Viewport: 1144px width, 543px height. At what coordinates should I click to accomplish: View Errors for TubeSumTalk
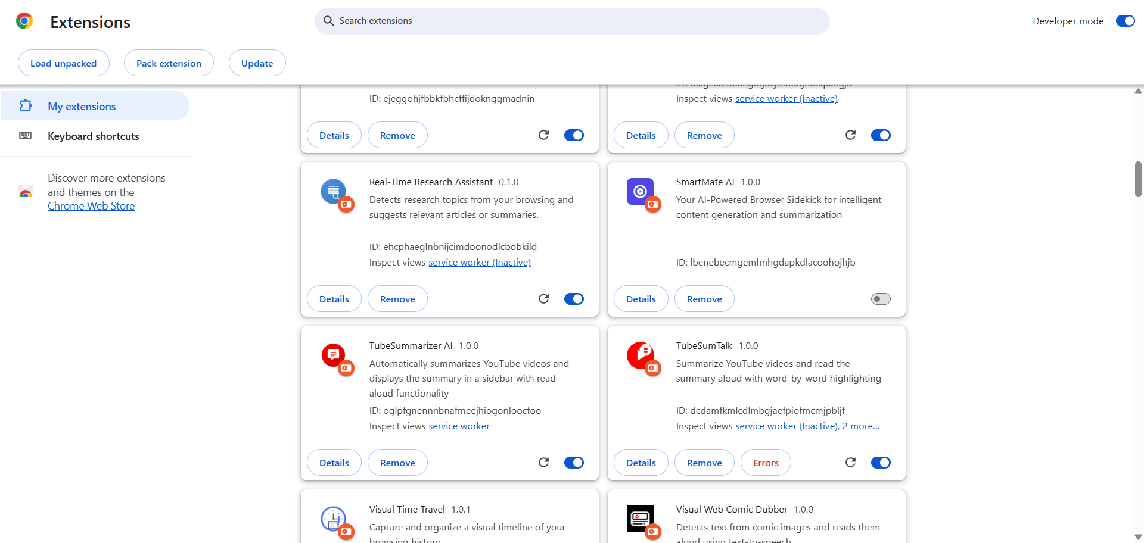(x=766, y=463)
